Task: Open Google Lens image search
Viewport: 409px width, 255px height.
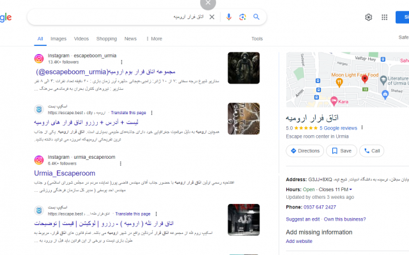Action: pyautogui.click(x=243, y=17)
